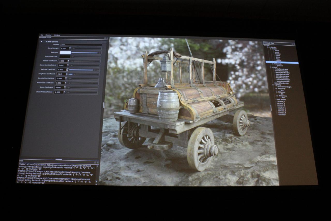Click the Log scrollbar down arrow

tap(96, 185)
